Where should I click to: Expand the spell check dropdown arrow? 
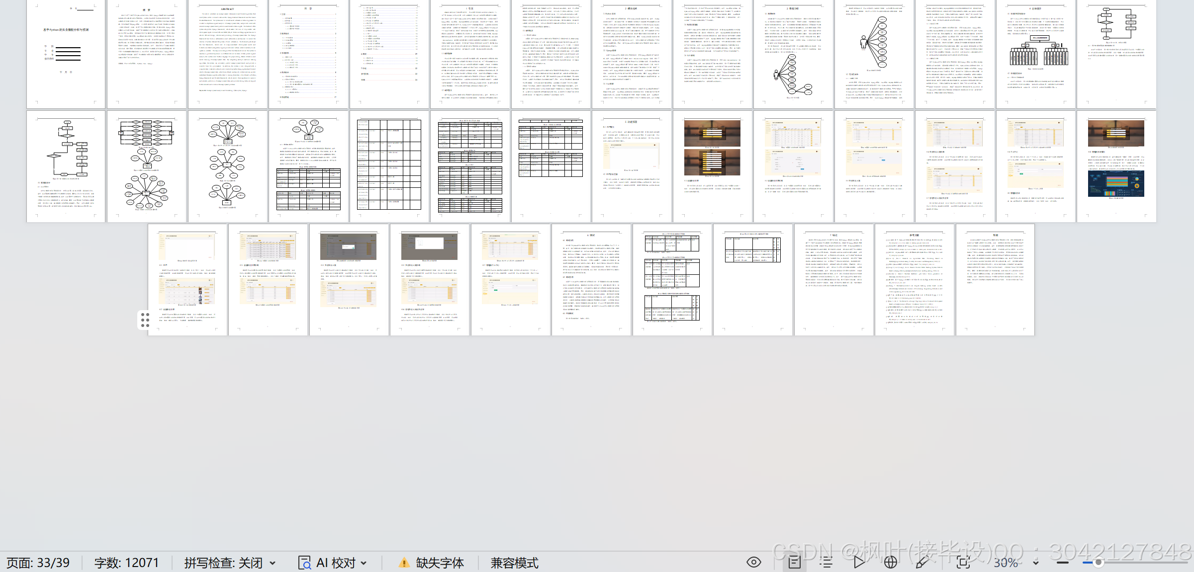pos(273,563)
